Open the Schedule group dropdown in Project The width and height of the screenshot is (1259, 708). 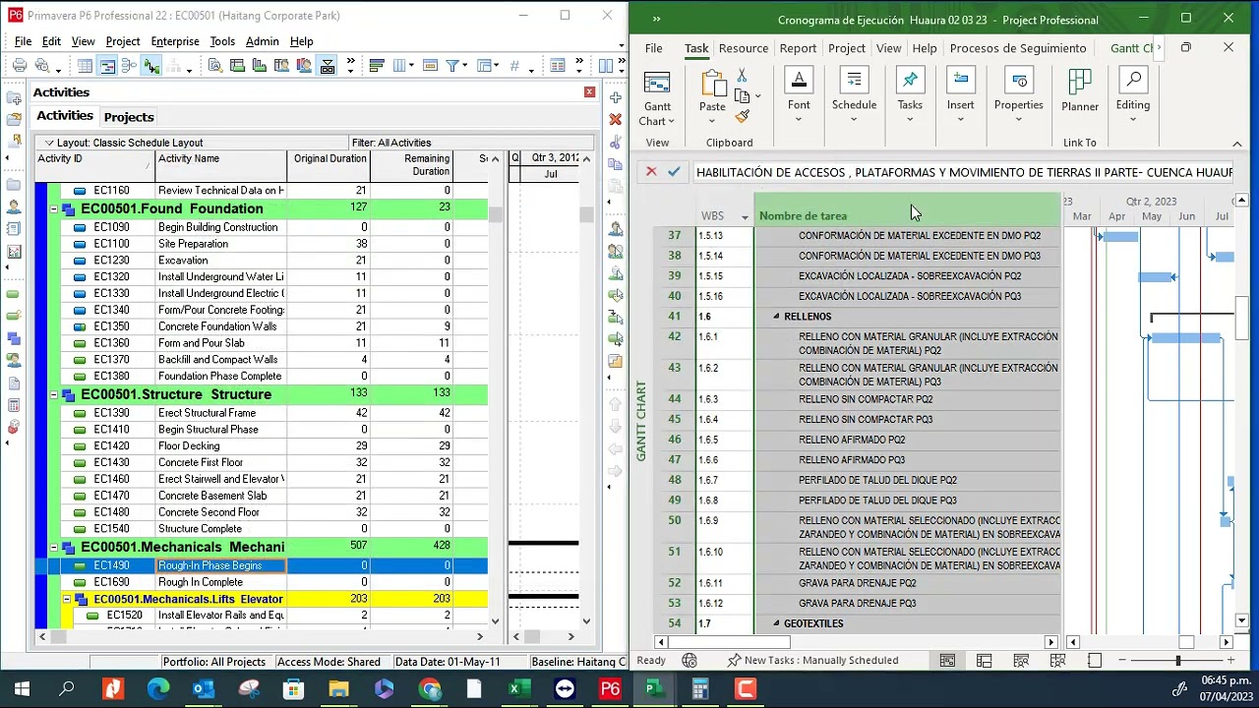click(854, 96)
